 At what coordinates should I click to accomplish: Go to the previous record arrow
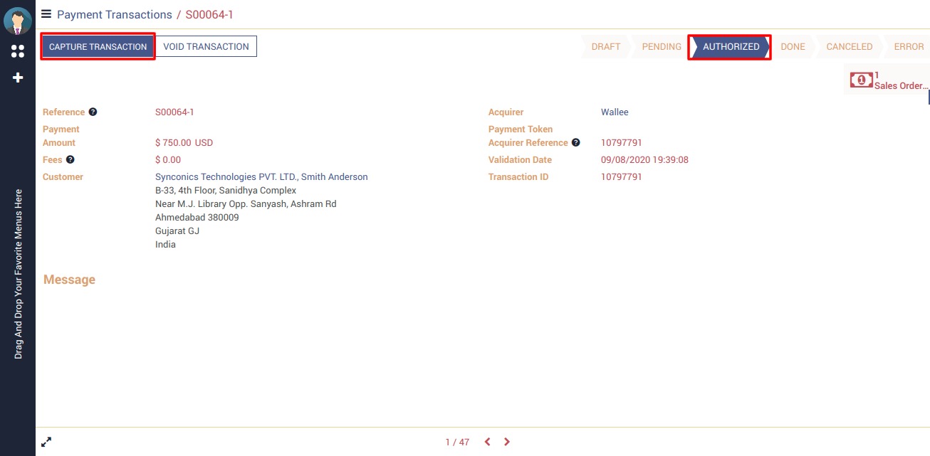487,442
